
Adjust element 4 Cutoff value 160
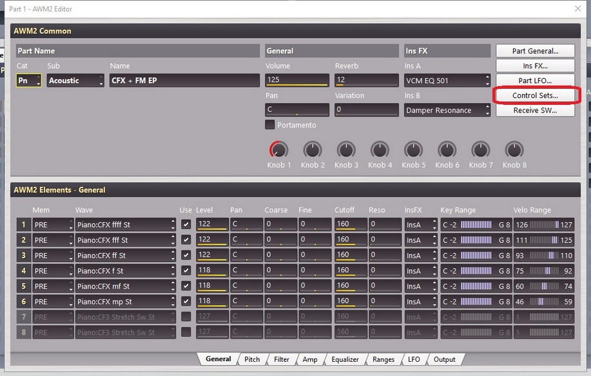(351, 271)
